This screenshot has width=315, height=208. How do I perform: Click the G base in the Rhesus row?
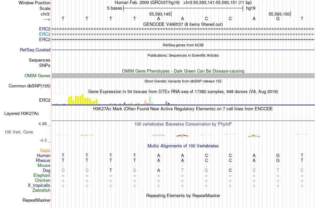coord(278,160)
